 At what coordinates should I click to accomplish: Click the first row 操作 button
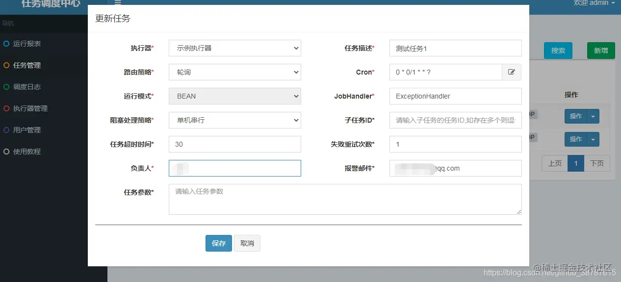tap(576, 116)
